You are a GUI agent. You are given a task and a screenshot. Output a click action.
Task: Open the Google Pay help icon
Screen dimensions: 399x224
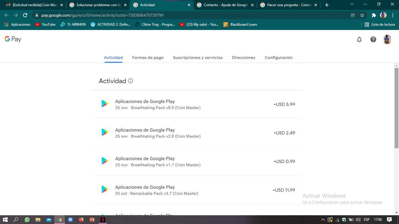(373, 39)
